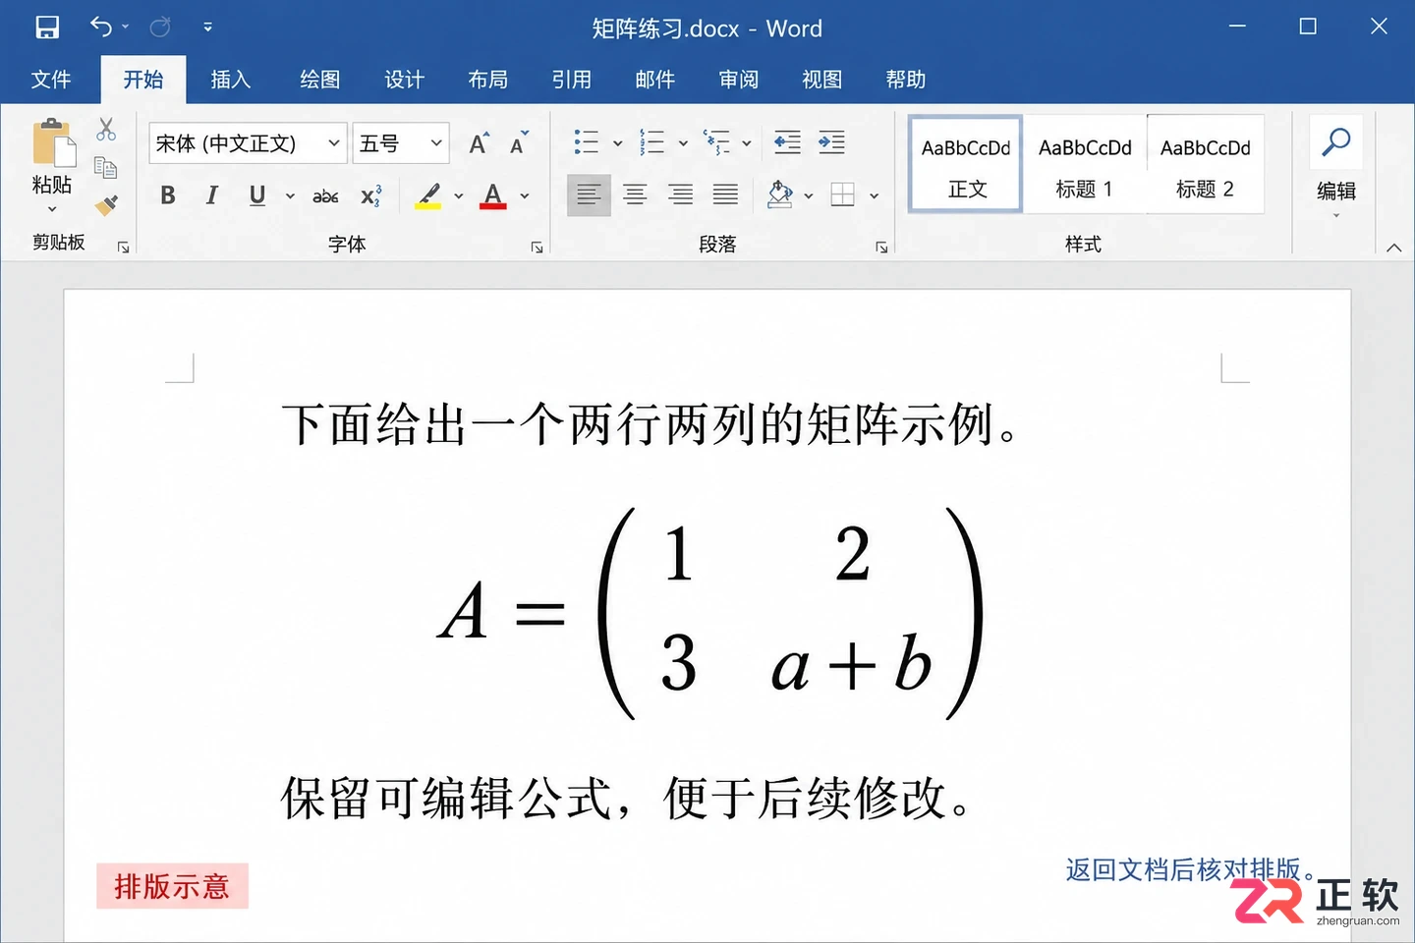The image size is (1415, 943).
Task: Increase paragraph indent
Action: point(831,142)
